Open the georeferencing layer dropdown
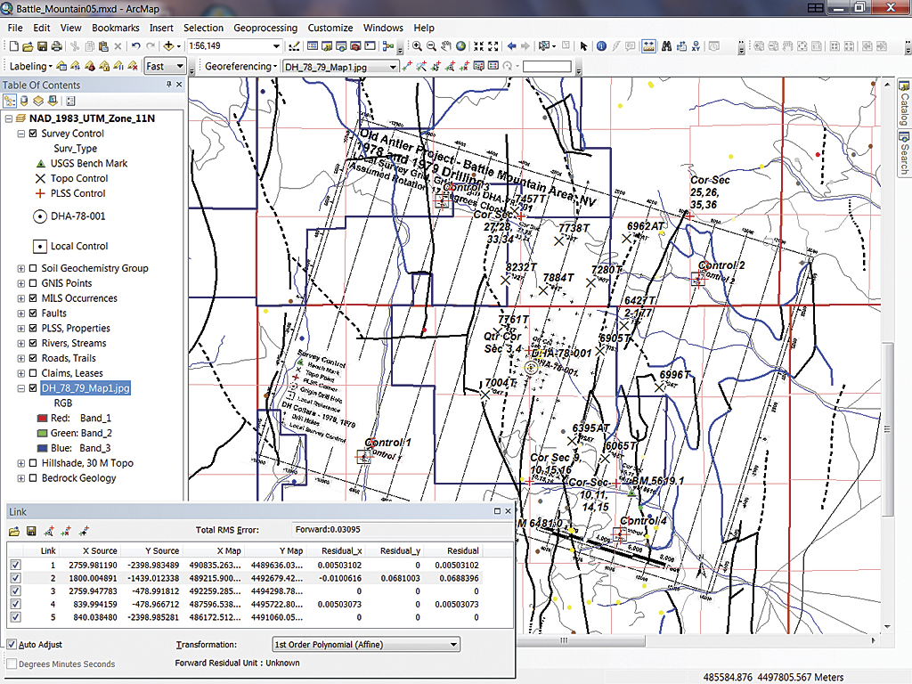This screenshot has height=684, width=912. click(393, 67)
